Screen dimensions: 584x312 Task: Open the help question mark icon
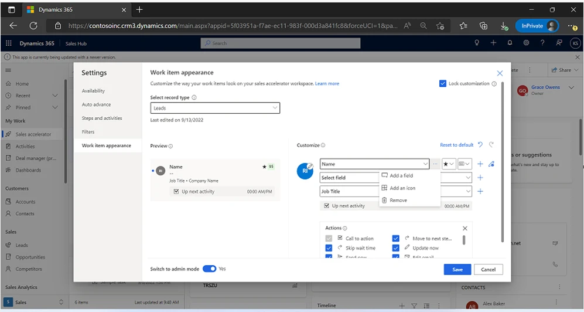click(x=542, y=43)
